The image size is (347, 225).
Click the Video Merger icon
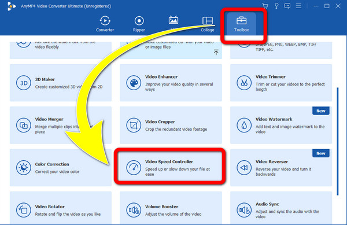(x=24, y=125)
